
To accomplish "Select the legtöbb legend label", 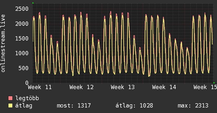I will (27, 99).
